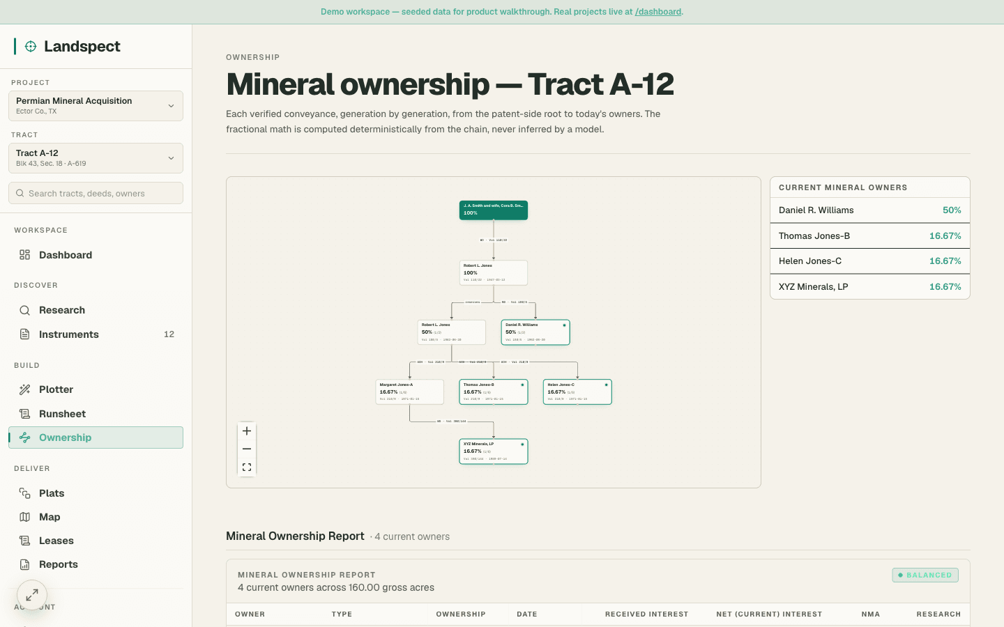The width and height of the screenshot is (1004, 627).
Task: Expand the Tract A-12 selector
Action: (x=96, y=158)
